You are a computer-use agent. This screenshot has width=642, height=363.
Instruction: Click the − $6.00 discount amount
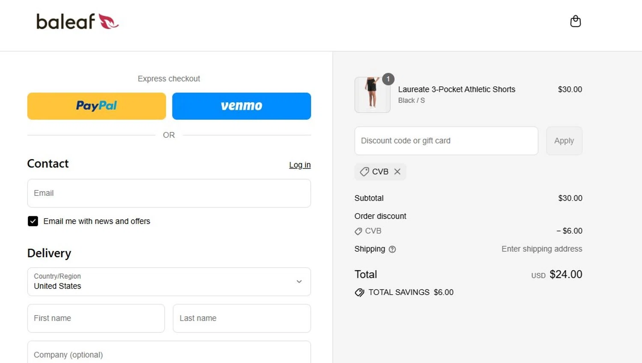coord(569,231)
